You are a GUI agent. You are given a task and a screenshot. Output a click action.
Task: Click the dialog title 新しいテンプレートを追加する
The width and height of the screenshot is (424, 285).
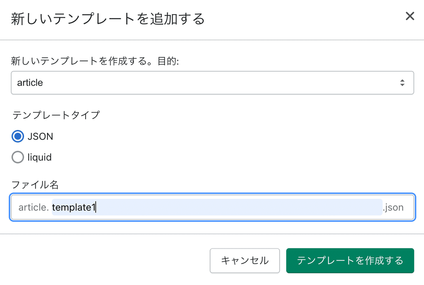click(x=108, y=18)
